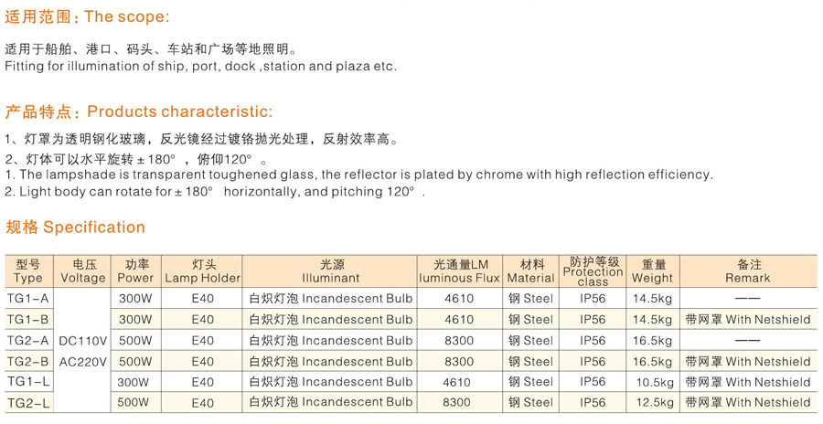Click the "Illuminant" column header
This screenshot has width=823, height=424.
330,271
